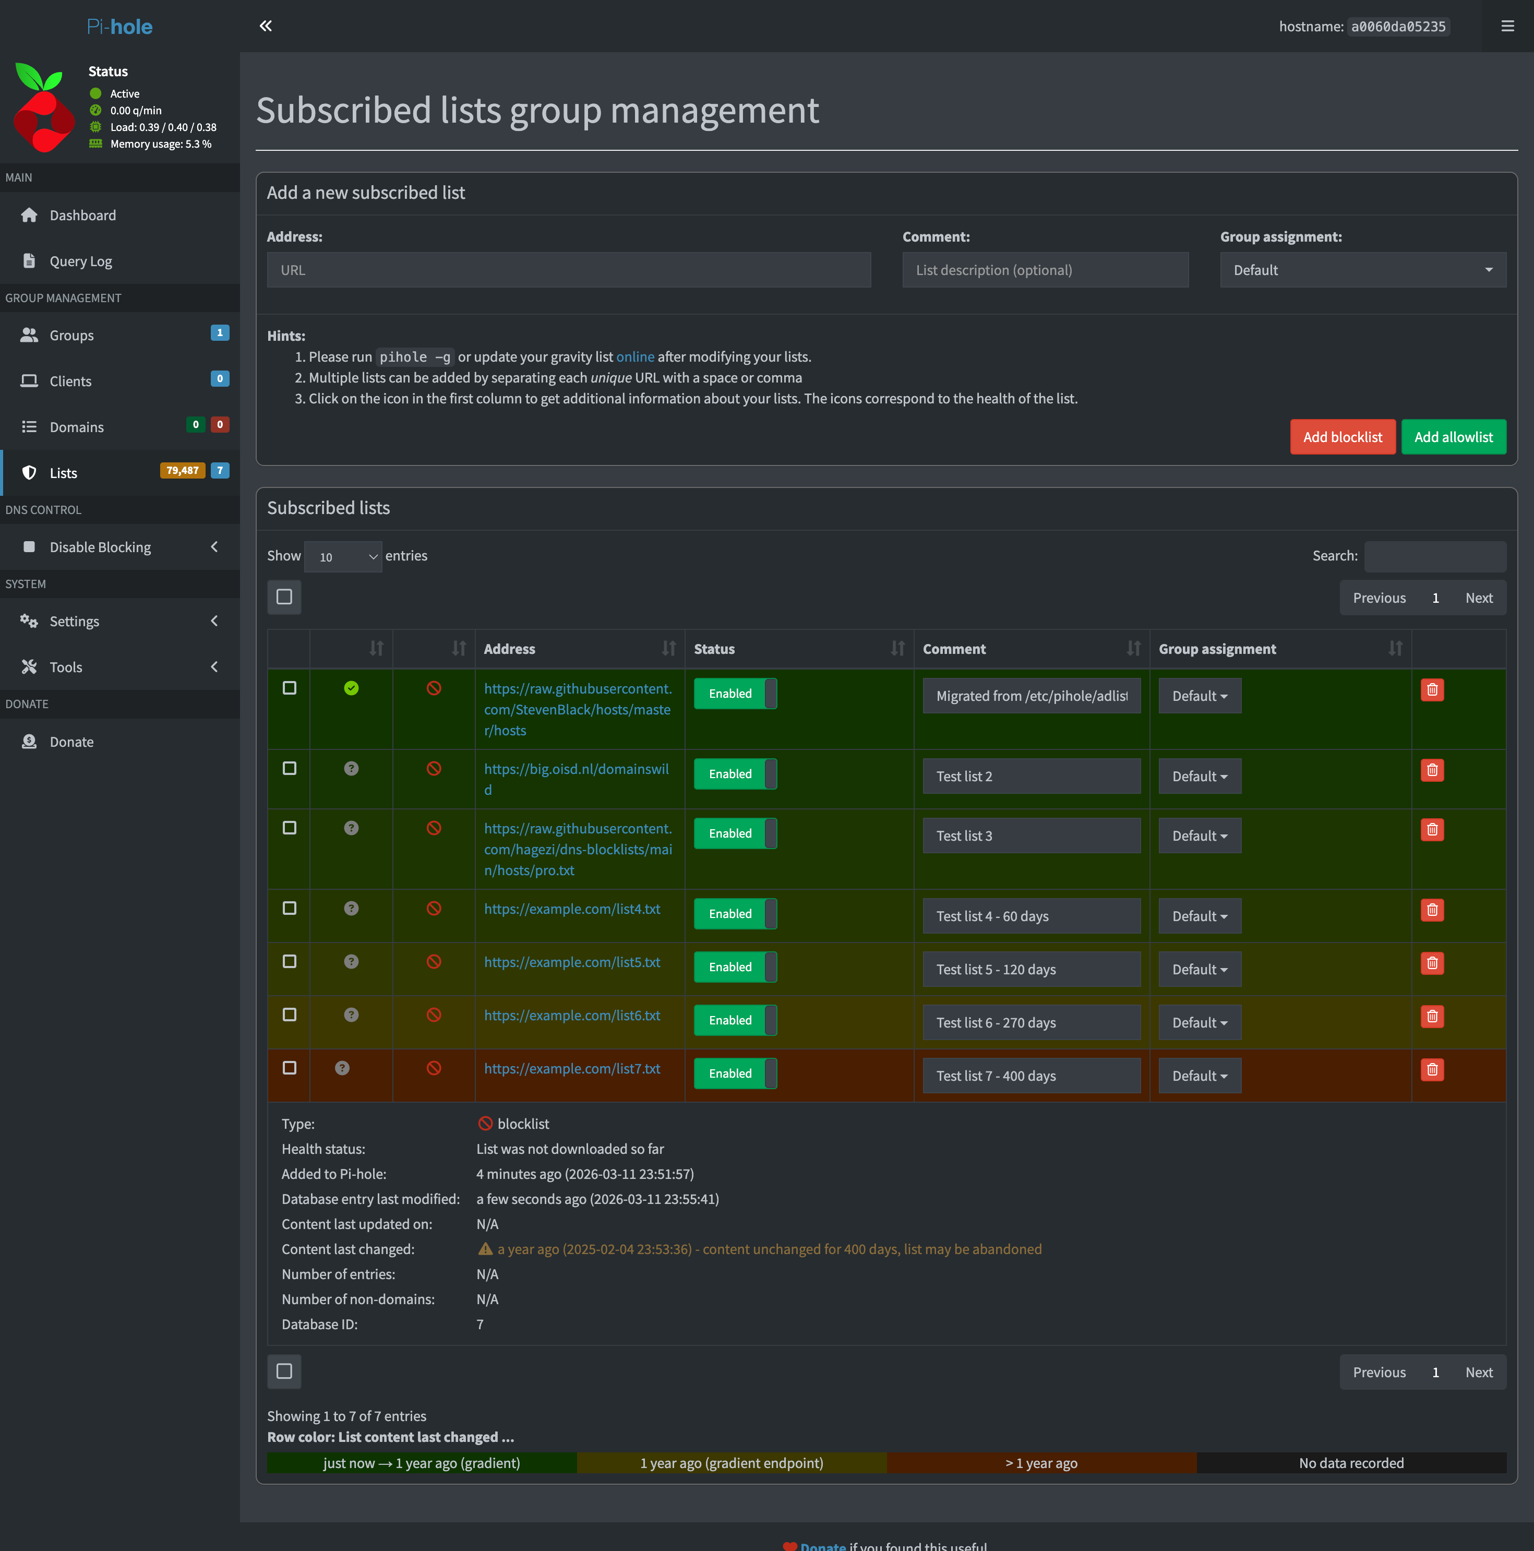This screenshot has width=1534, height=1551.
Task: Open Query Log from the sidebar
Action: tap(80, 261)
